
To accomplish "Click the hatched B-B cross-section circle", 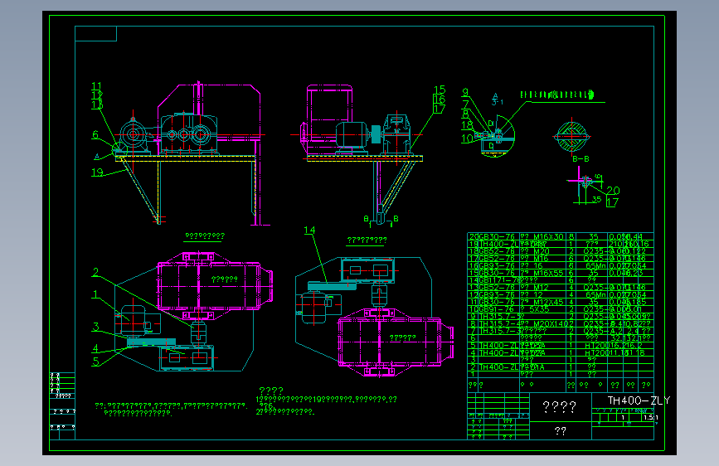I will click(x=572, y=136).
